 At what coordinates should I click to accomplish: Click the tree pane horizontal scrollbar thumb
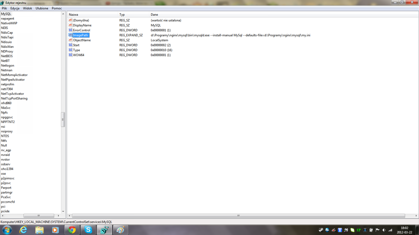pos(38,216)
